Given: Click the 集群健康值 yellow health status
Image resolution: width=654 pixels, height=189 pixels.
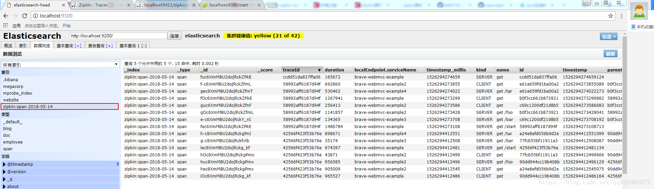Looking at the screenshot, I should 263,36.
